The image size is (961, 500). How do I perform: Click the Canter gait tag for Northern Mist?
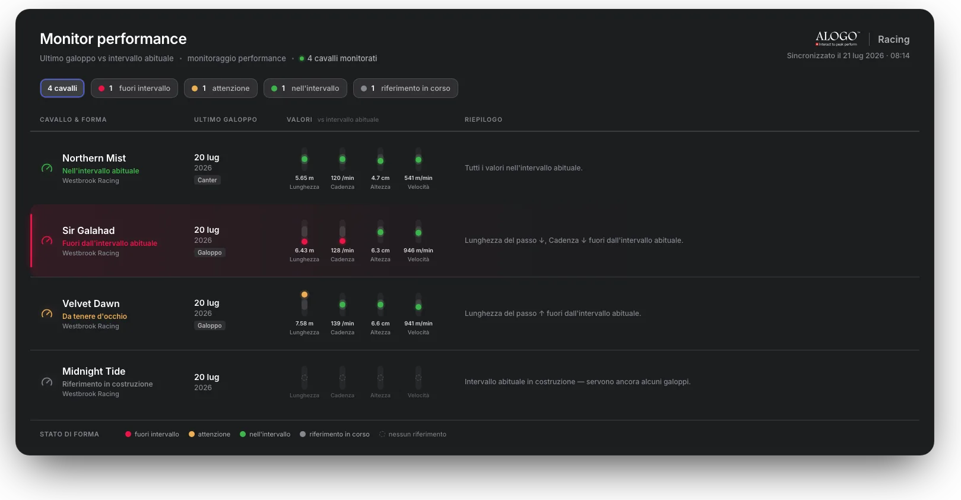pyautogui.click(x=207, y=180)
